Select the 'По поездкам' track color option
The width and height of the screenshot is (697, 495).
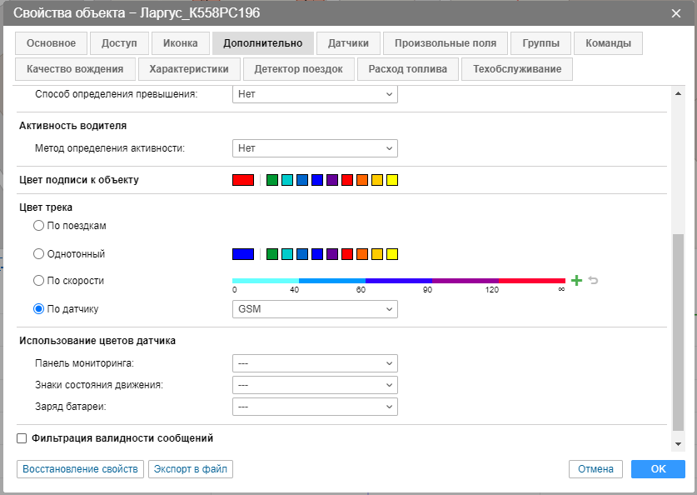[38, 226]
